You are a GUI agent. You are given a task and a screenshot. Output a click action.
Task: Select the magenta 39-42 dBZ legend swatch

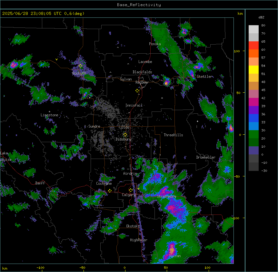coord(253,102)
